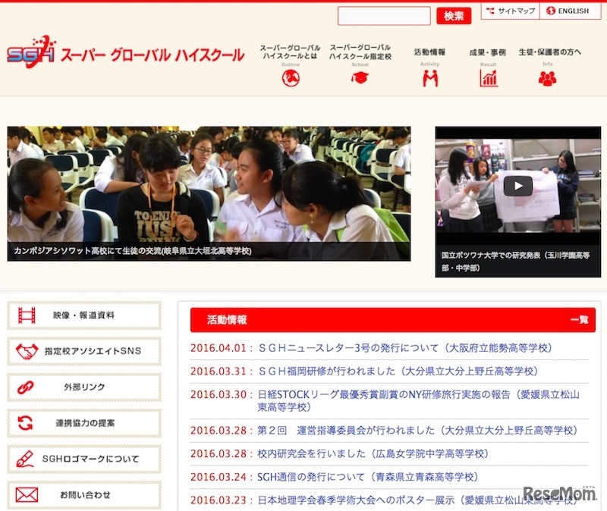This screenshot has width=607, height=511.
Task: Click the ENGLISH flag icon in the header
Action: pos(549,11)
